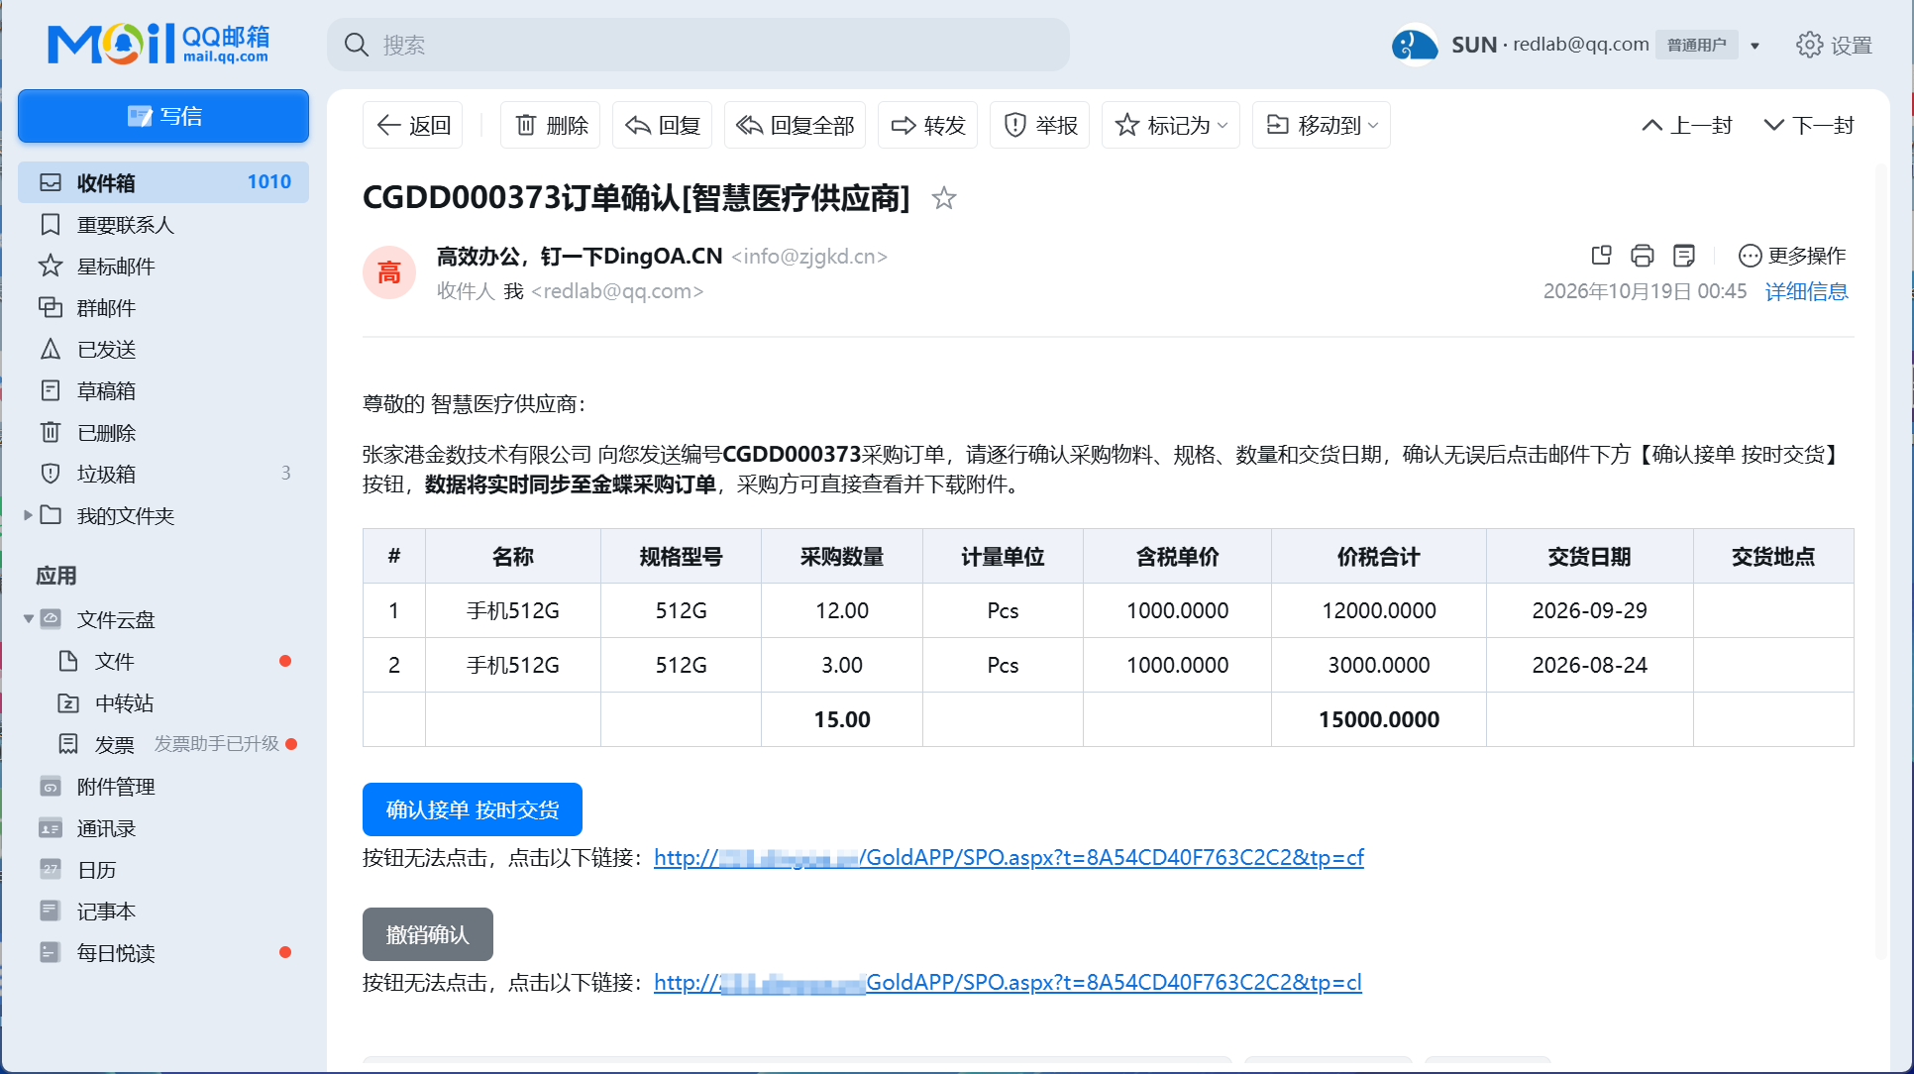
Task: Click the print email icon
Action: point(1643,256)
